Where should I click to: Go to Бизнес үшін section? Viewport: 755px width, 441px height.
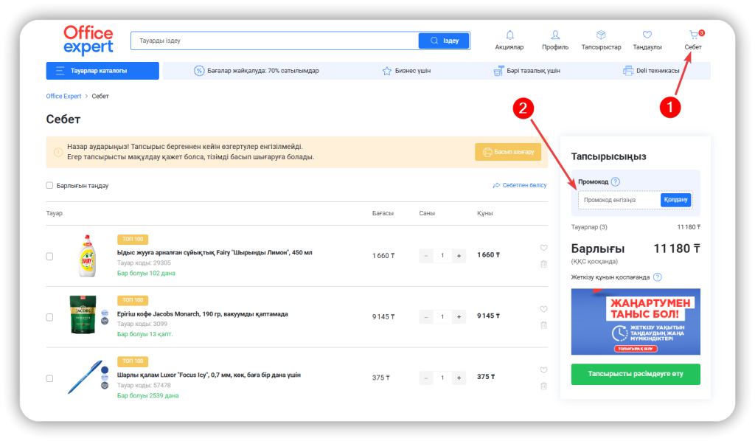pyautogui.click(x=406, y=71)
